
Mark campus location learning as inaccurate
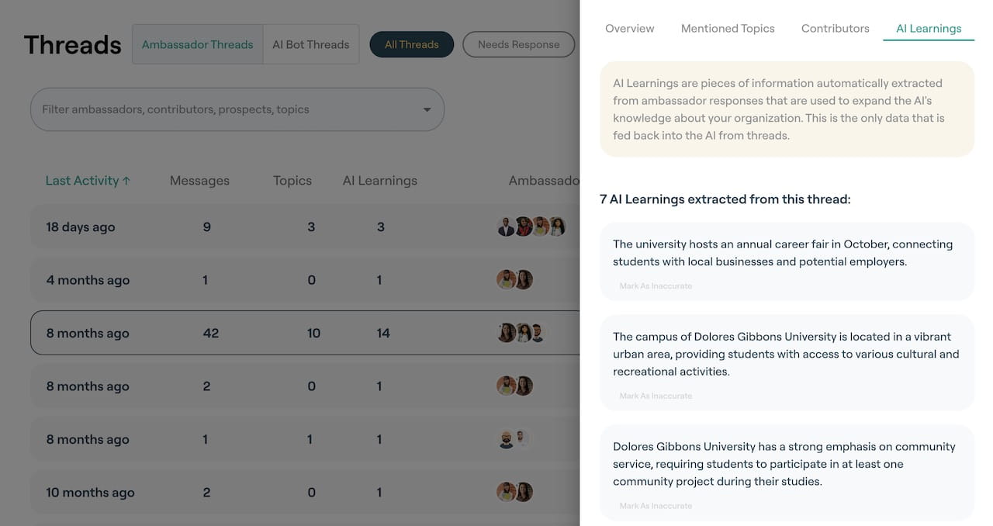pos(656,396)
